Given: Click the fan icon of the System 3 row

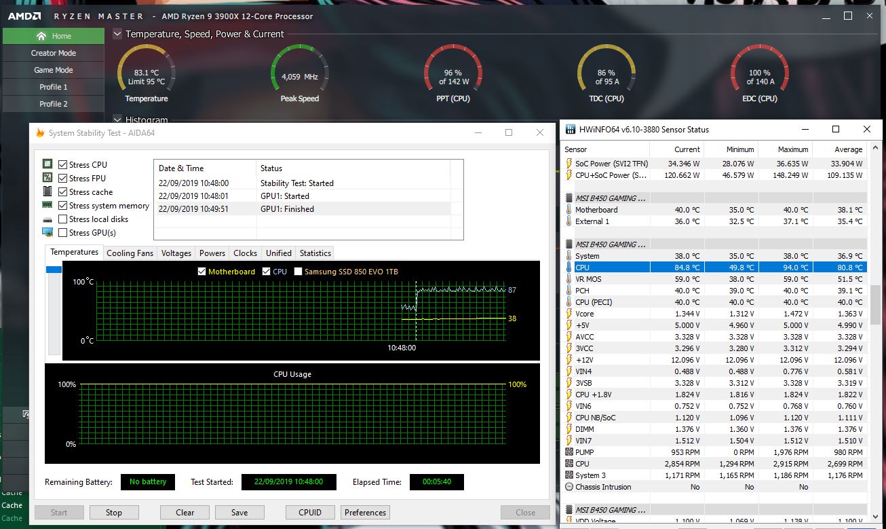Looking at the screenshot, I should click(569, 475).
